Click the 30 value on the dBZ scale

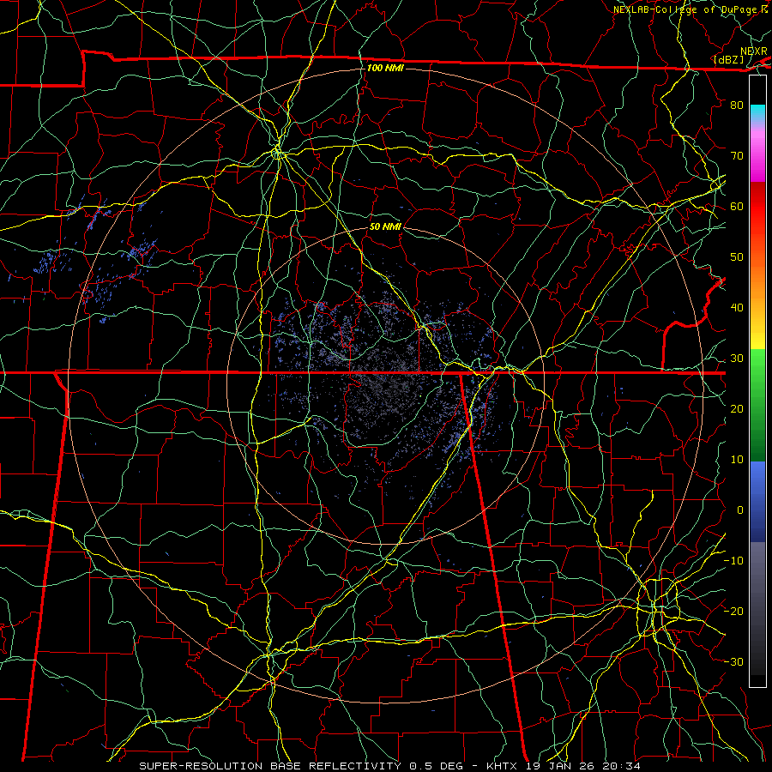pos(737,359)
